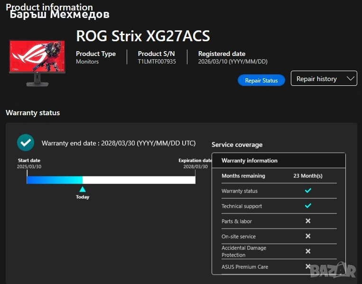The width and height of the screenshot is (362, 284).
Task: Click the teal warranty valid checkmark circle
Action: click(25, 143)
